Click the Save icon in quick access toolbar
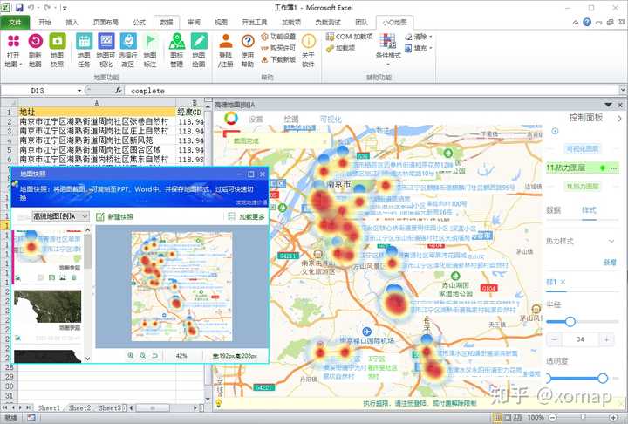Viewport: 628px width, 424px height. [x=19, y=8]
